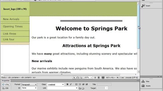Toggle Italic formatting
This screenshot has height=91, width=163.
[71, 84]
